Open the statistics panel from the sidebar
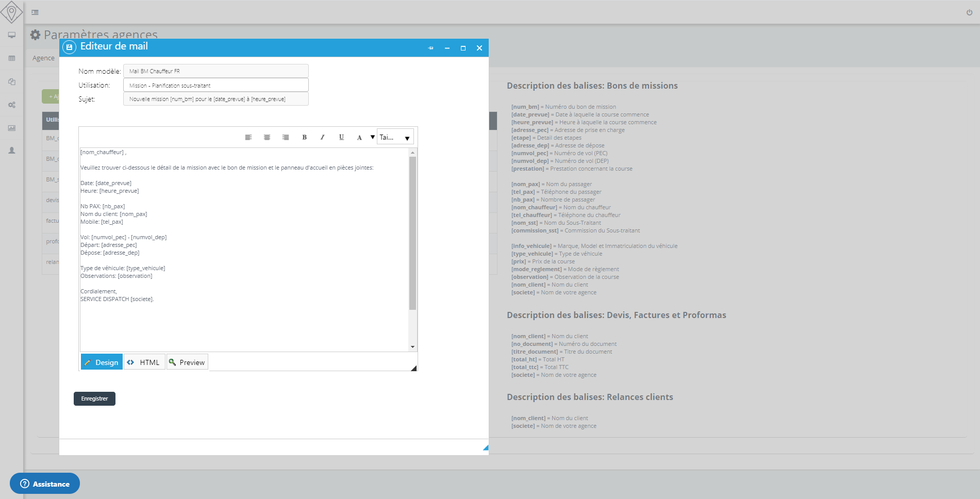Viewport: 980px width, 499px height. (x=11, y=128)
